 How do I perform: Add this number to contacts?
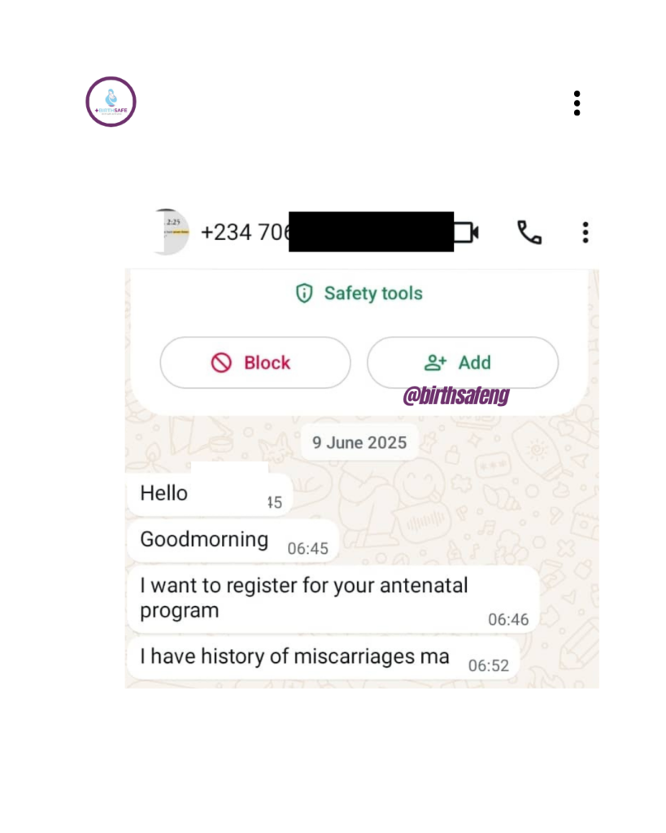click(x=463, y=362)
